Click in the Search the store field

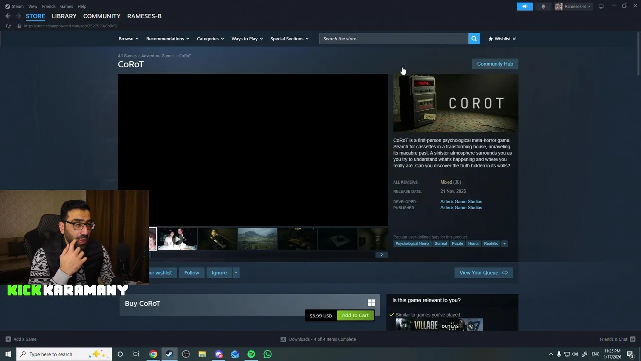394,39
